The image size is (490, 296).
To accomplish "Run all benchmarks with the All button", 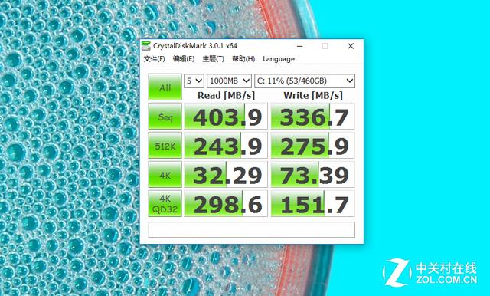I will (x=165, y=87).
